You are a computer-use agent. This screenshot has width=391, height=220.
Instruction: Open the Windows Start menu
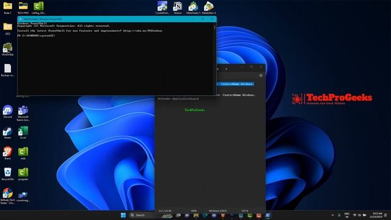click(123, 215)
